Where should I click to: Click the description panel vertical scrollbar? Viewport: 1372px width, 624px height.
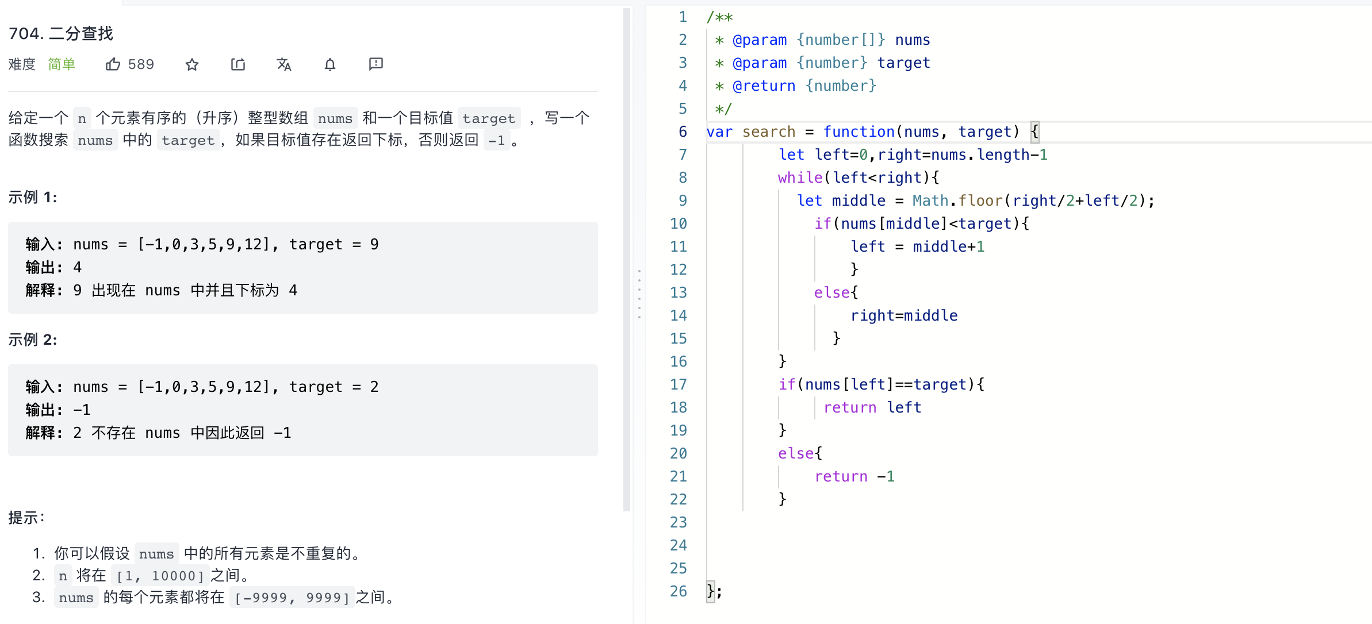tap(627, 259)
